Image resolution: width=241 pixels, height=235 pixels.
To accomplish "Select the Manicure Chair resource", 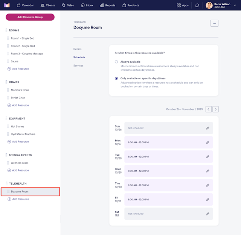I will [x=20, y=90].
